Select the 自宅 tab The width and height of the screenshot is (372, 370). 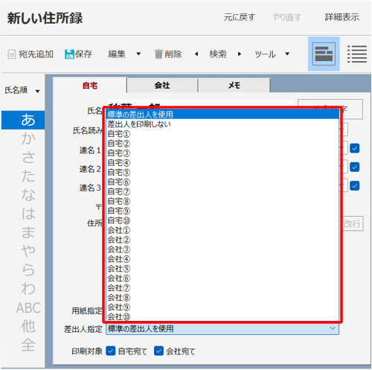[90, 86]
